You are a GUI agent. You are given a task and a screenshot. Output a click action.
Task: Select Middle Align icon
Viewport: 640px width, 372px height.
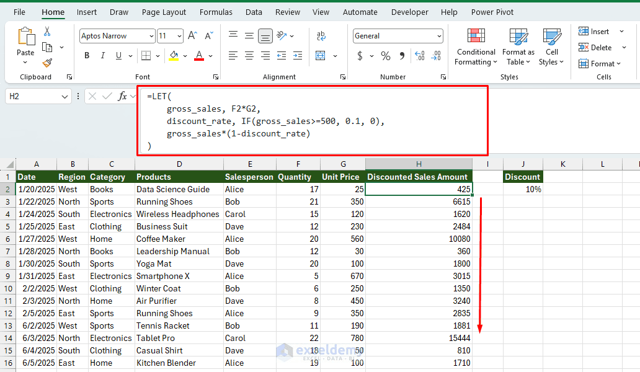click(249, 36)
